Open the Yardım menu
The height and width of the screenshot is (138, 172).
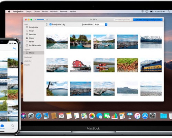click(73, 11)
